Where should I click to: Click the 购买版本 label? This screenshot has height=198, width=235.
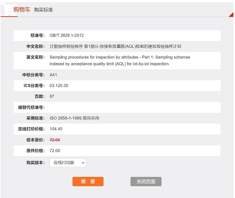[36, 163]
